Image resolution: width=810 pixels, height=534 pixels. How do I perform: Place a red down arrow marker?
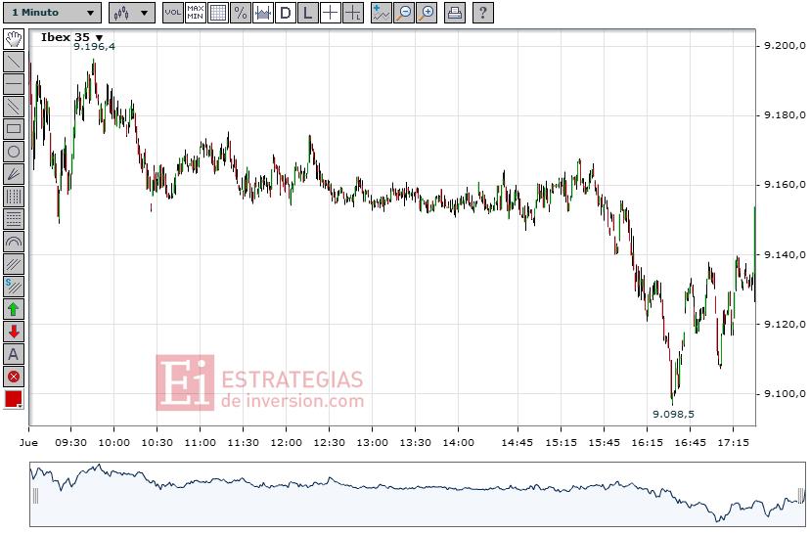coord(14,332)
